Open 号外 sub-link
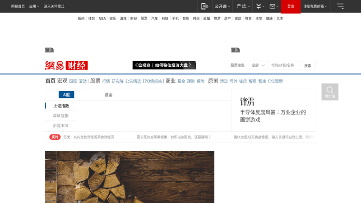The image size is (361, 203). tap(233, 81)
